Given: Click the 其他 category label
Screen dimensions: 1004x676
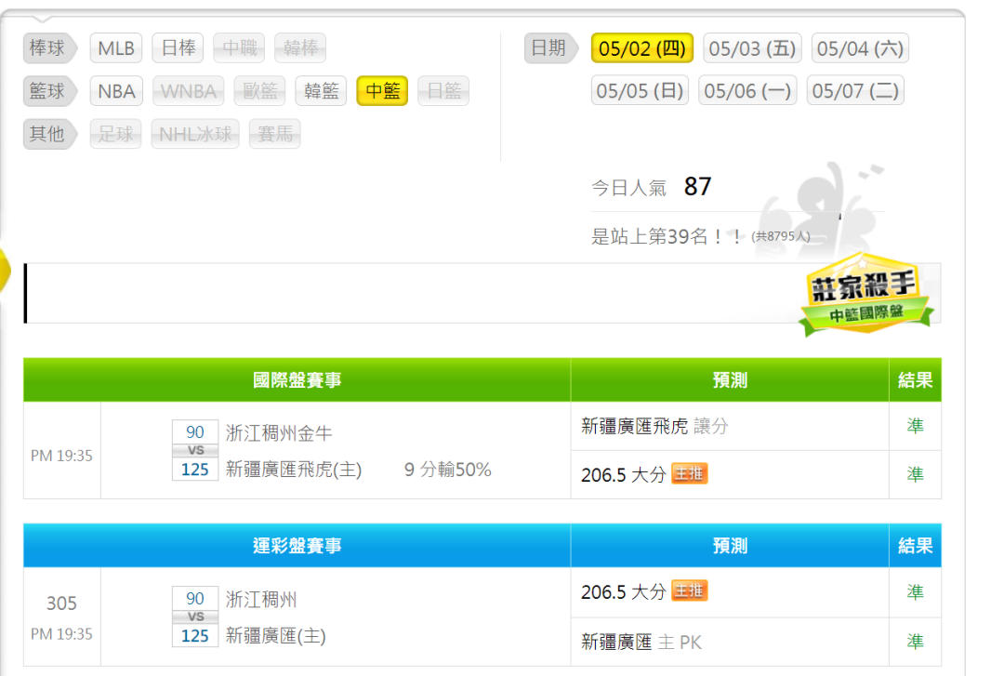Looking at the screenshot, I should [x=48, y=134].
